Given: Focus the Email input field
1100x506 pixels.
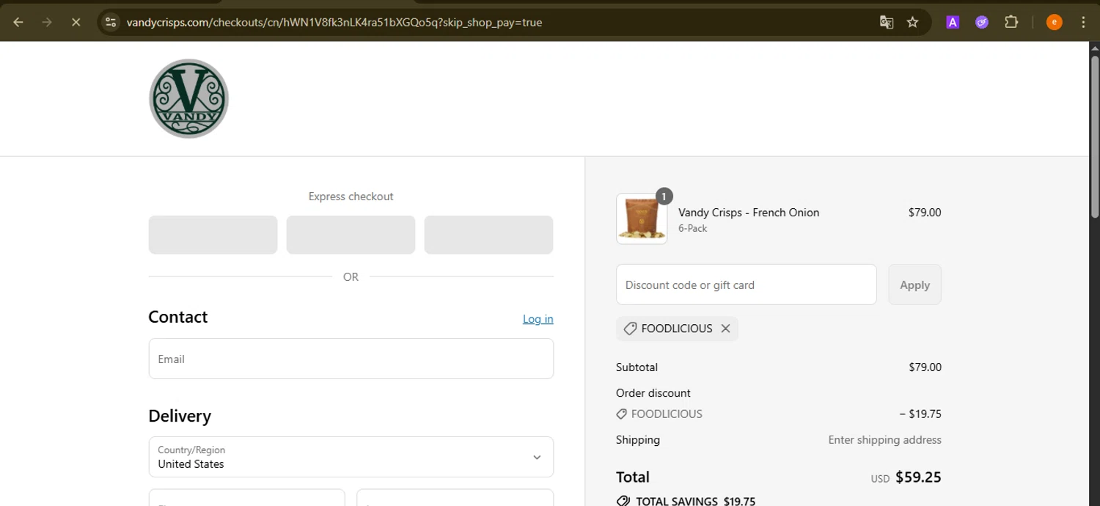Looking at the screenshot, I should 351,359.
